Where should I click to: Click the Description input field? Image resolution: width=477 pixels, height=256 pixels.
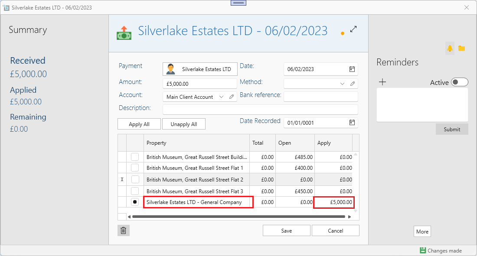pos(260,110)
